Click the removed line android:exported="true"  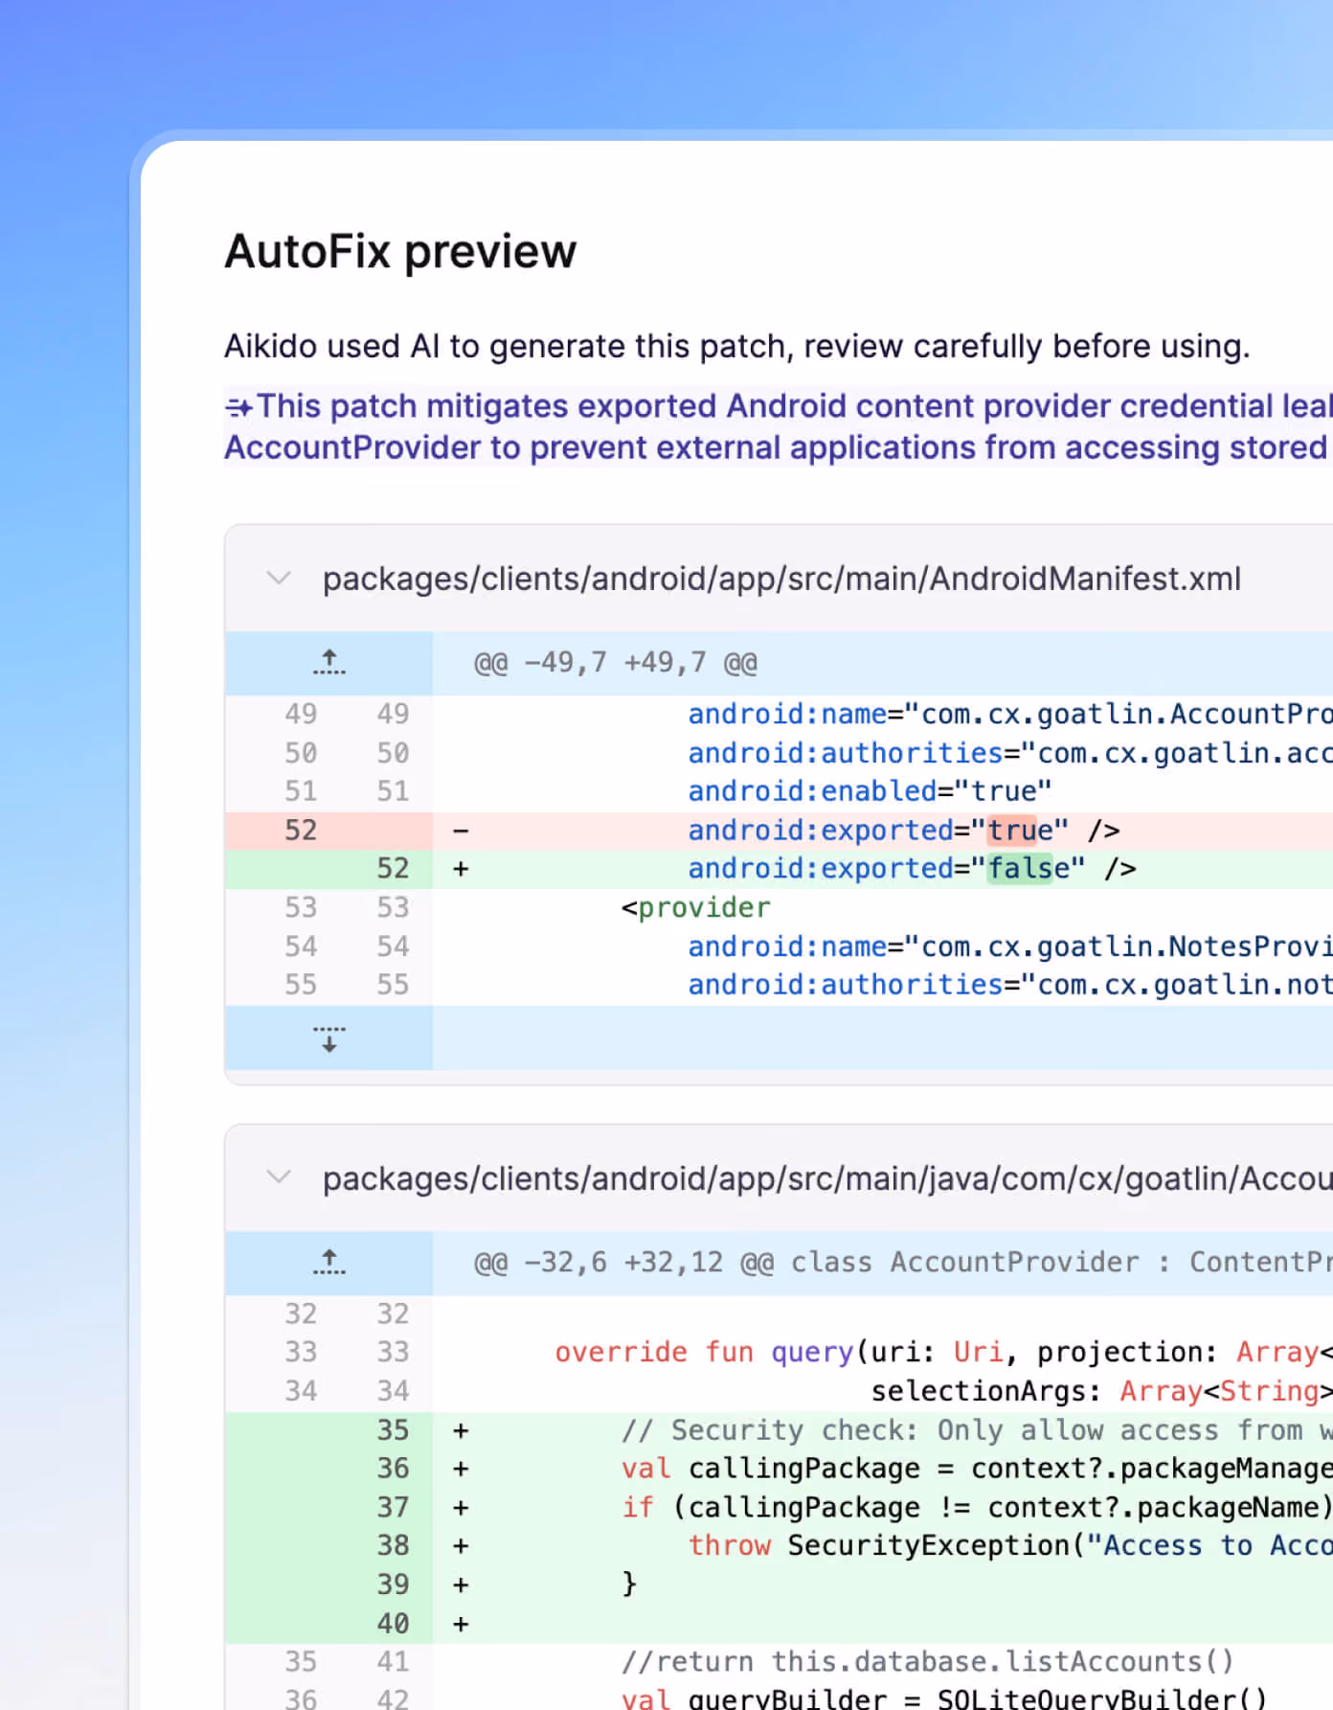pyautogui.click(x=904, y=831)
